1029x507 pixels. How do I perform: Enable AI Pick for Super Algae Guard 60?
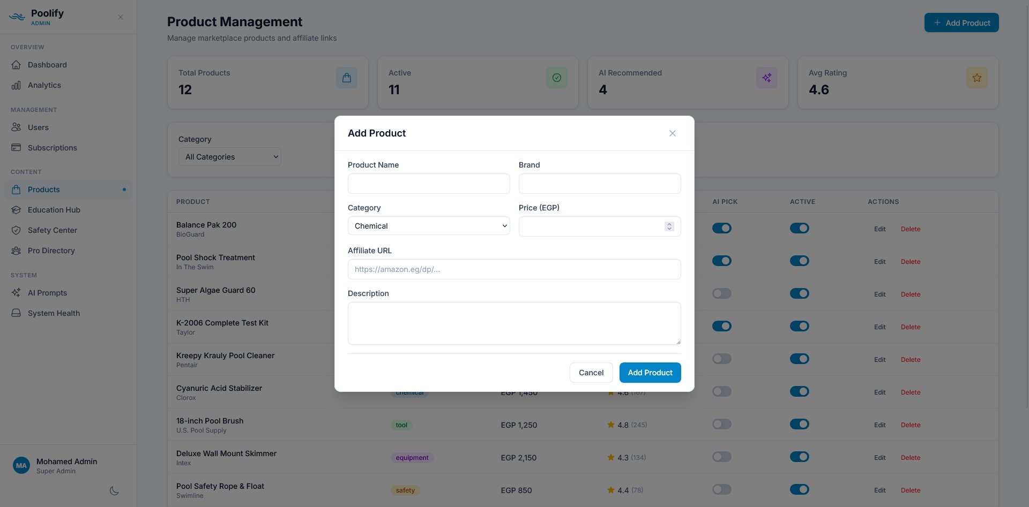click(x=721, y=293)
